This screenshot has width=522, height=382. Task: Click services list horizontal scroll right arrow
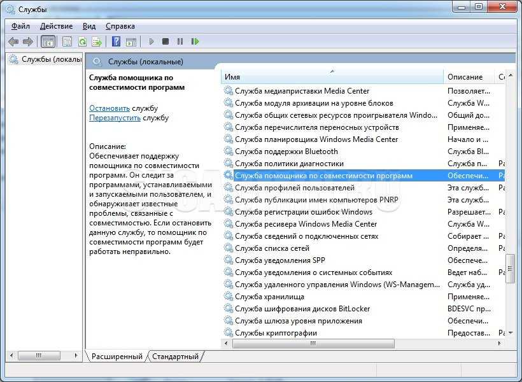[499, 343]
